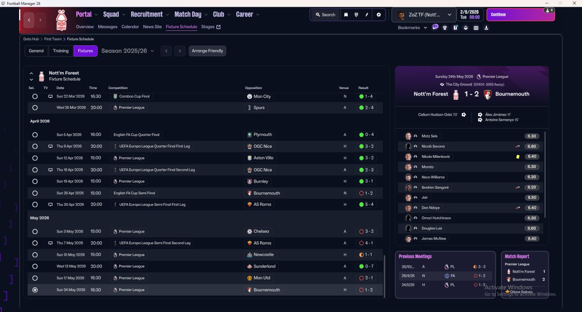
Task: Click the fixture list vertical scrollbar
Action: [x=385, y=276]
